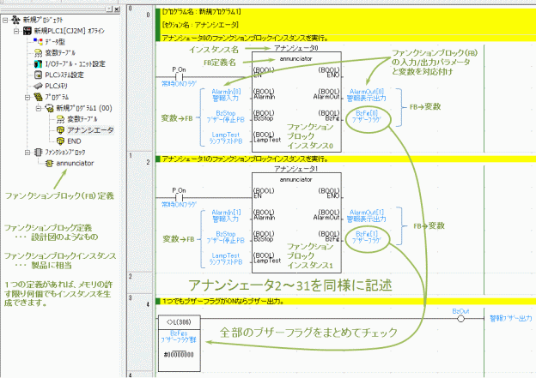Viewport: 536px width, 378px height.
Task: Click rung number 3 in margin
Action: (131, 297)
